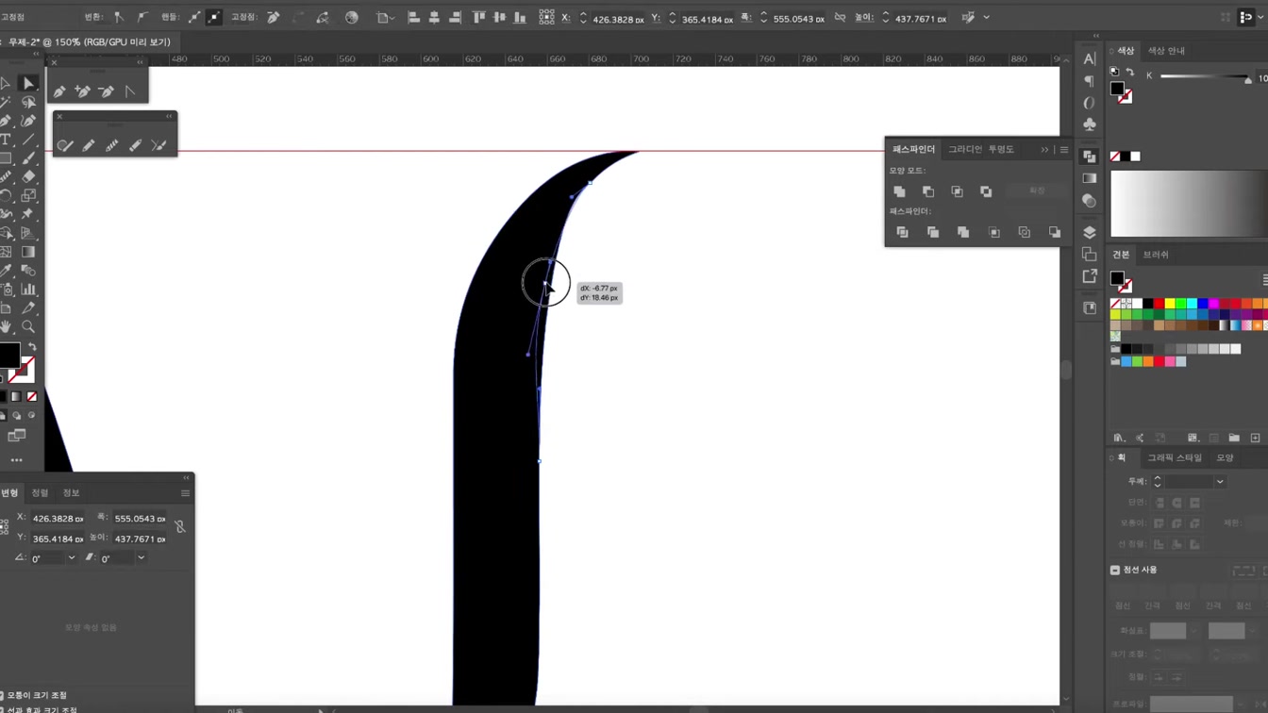Collapse the floating pen tools panel
Viewport: 1268px width, 713px height.
click(x=140, y=62)
